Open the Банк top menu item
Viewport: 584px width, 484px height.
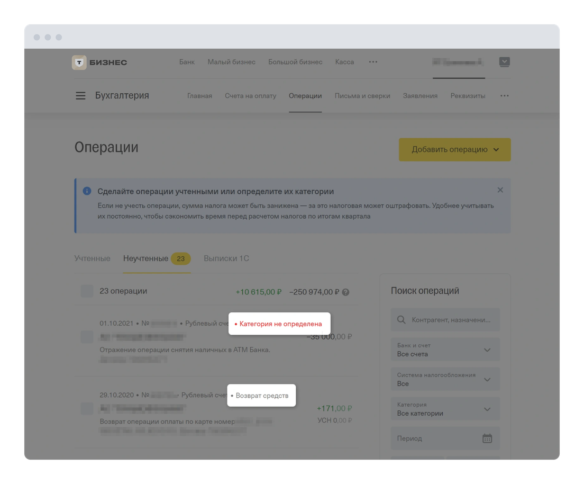(x=187, y=62)
